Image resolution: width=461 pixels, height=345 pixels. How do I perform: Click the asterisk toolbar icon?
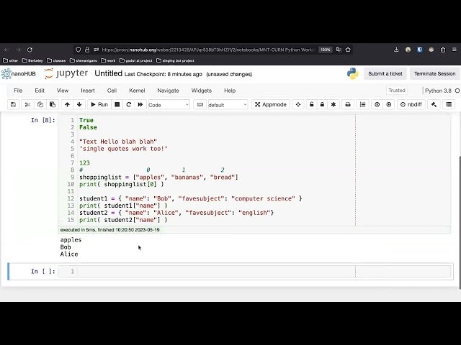(x=334, y=104)
